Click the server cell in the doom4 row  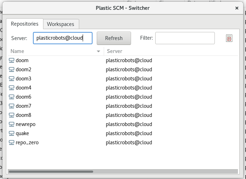[x=129, y=88]
